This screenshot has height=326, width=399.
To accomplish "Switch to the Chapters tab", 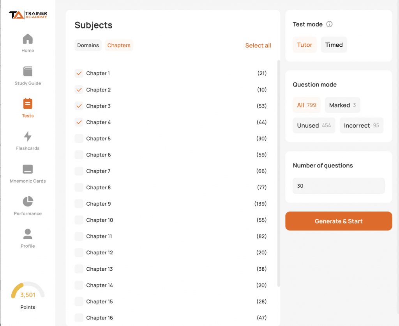I will [119, 45].
